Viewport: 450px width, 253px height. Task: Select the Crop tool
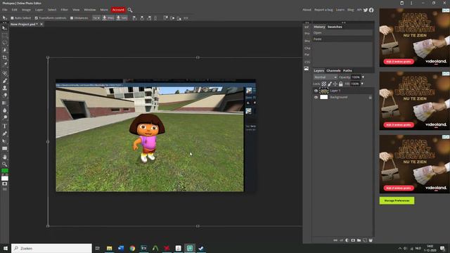[5, 58]
